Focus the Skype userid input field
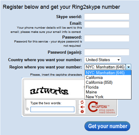Image resolution: width=139 pixels, height=135 pixels. click(107, 17)
